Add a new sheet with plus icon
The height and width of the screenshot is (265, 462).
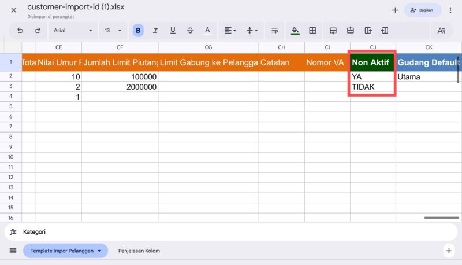point(449,251)
